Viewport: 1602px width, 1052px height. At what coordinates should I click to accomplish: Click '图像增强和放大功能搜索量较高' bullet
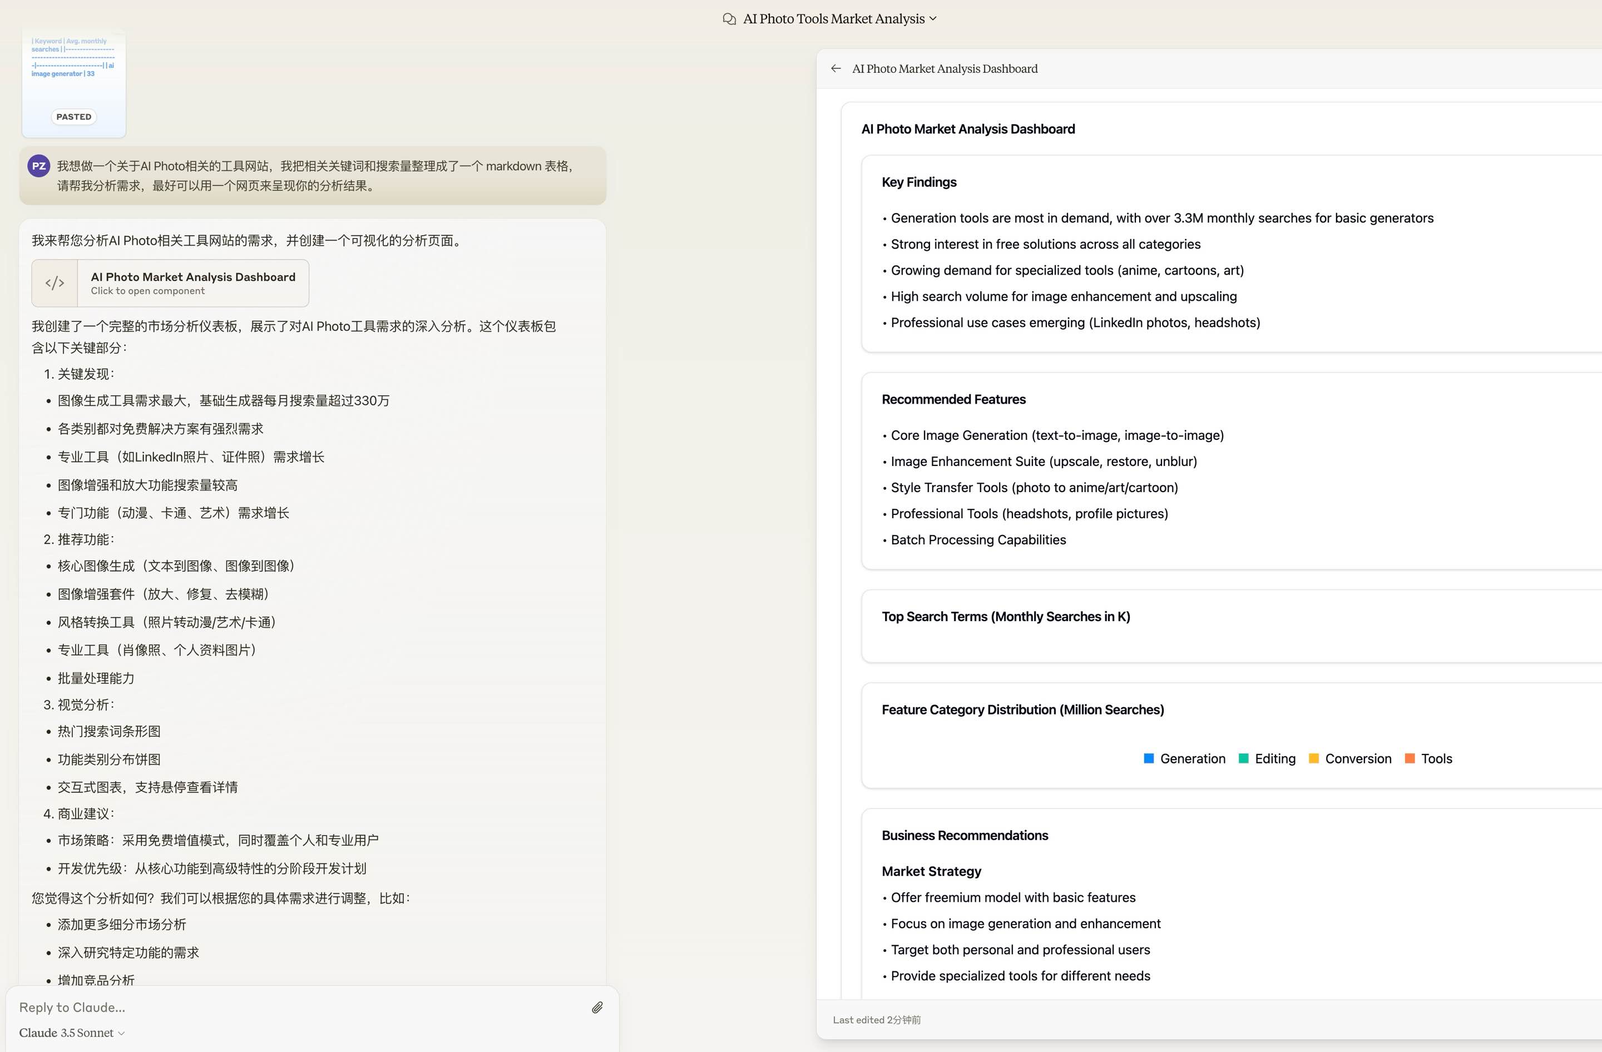[x=147, y=485]
